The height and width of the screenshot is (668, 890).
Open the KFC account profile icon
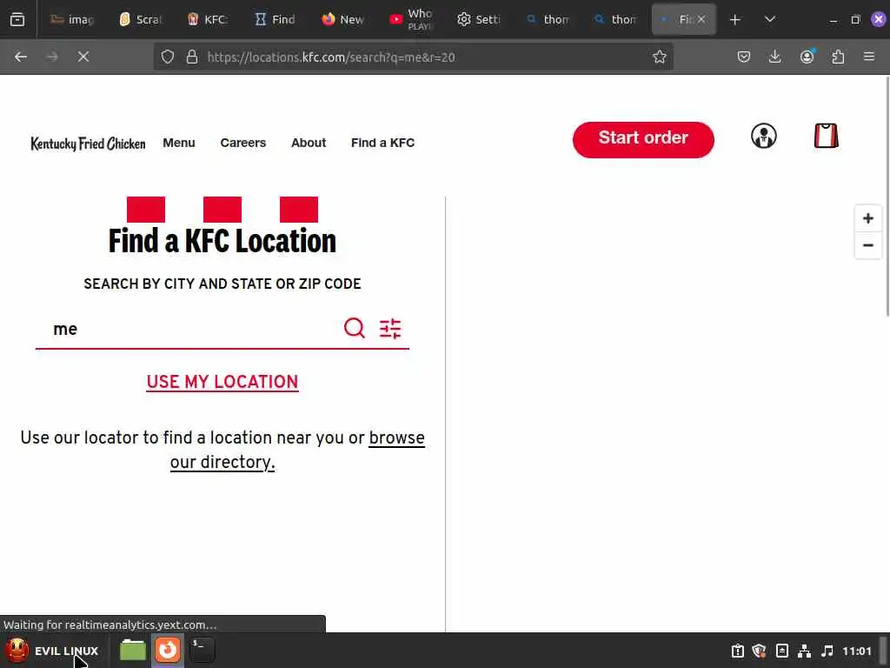[x=763, y=137]
